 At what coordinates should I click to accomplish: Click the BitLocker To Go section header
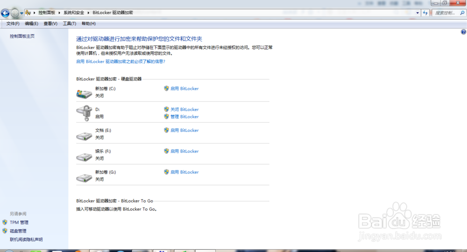(115, 201)
